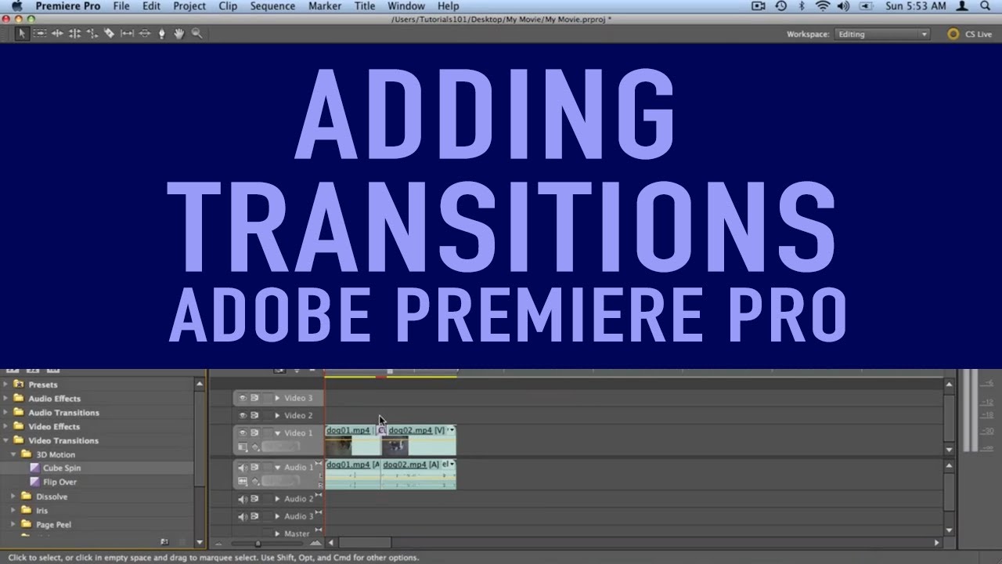Open the Title menu

point(365,6)
